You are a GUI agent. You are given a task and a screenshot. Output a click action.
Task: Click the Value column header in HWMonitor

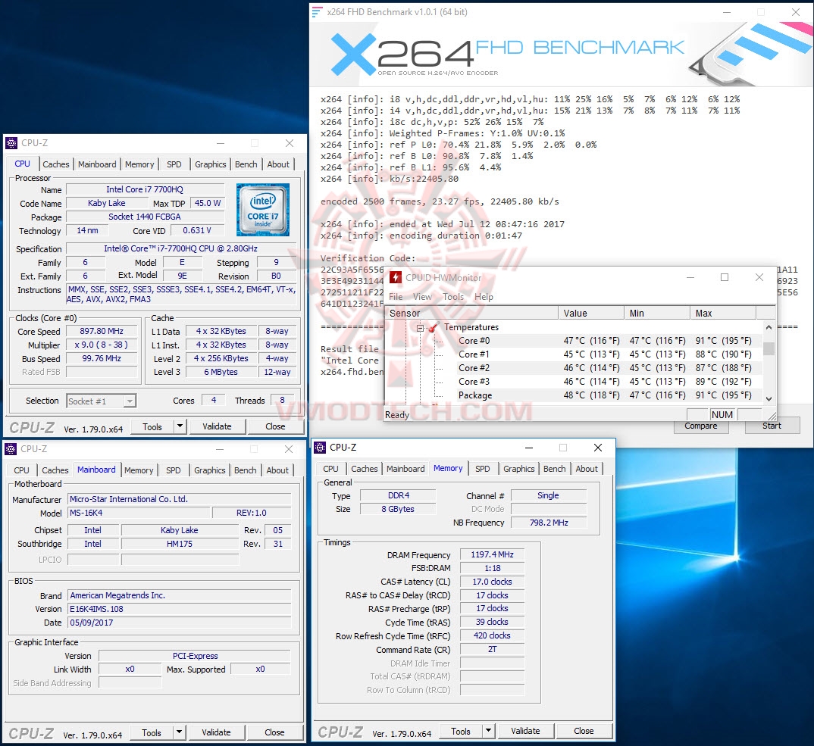[591, 314]
